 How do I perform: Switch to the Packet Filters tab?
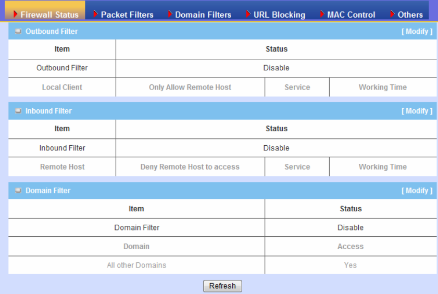pyautogui.click(x=127, y=15)
